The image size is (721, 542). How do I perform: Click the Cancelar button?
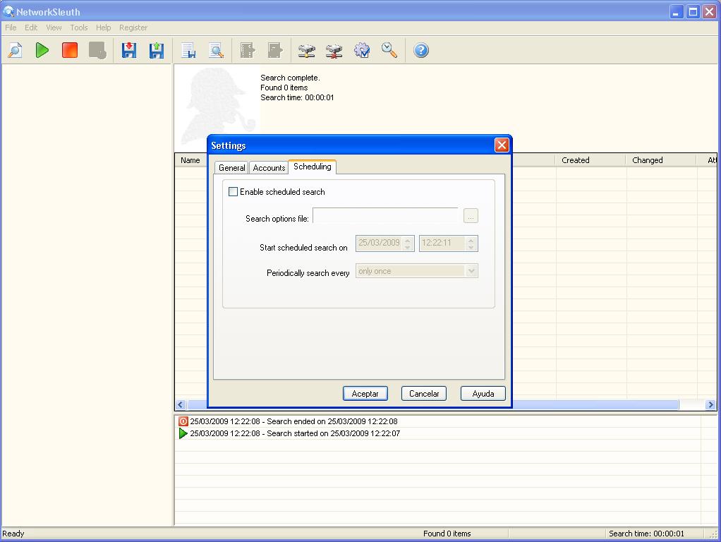point(424,393)
